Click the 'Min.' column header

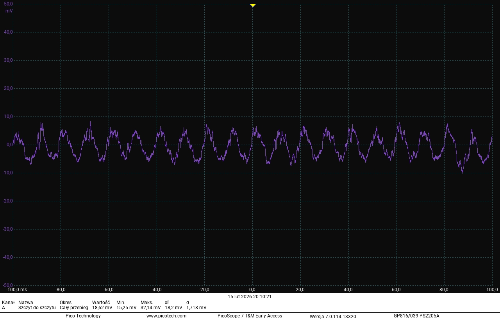121,303
